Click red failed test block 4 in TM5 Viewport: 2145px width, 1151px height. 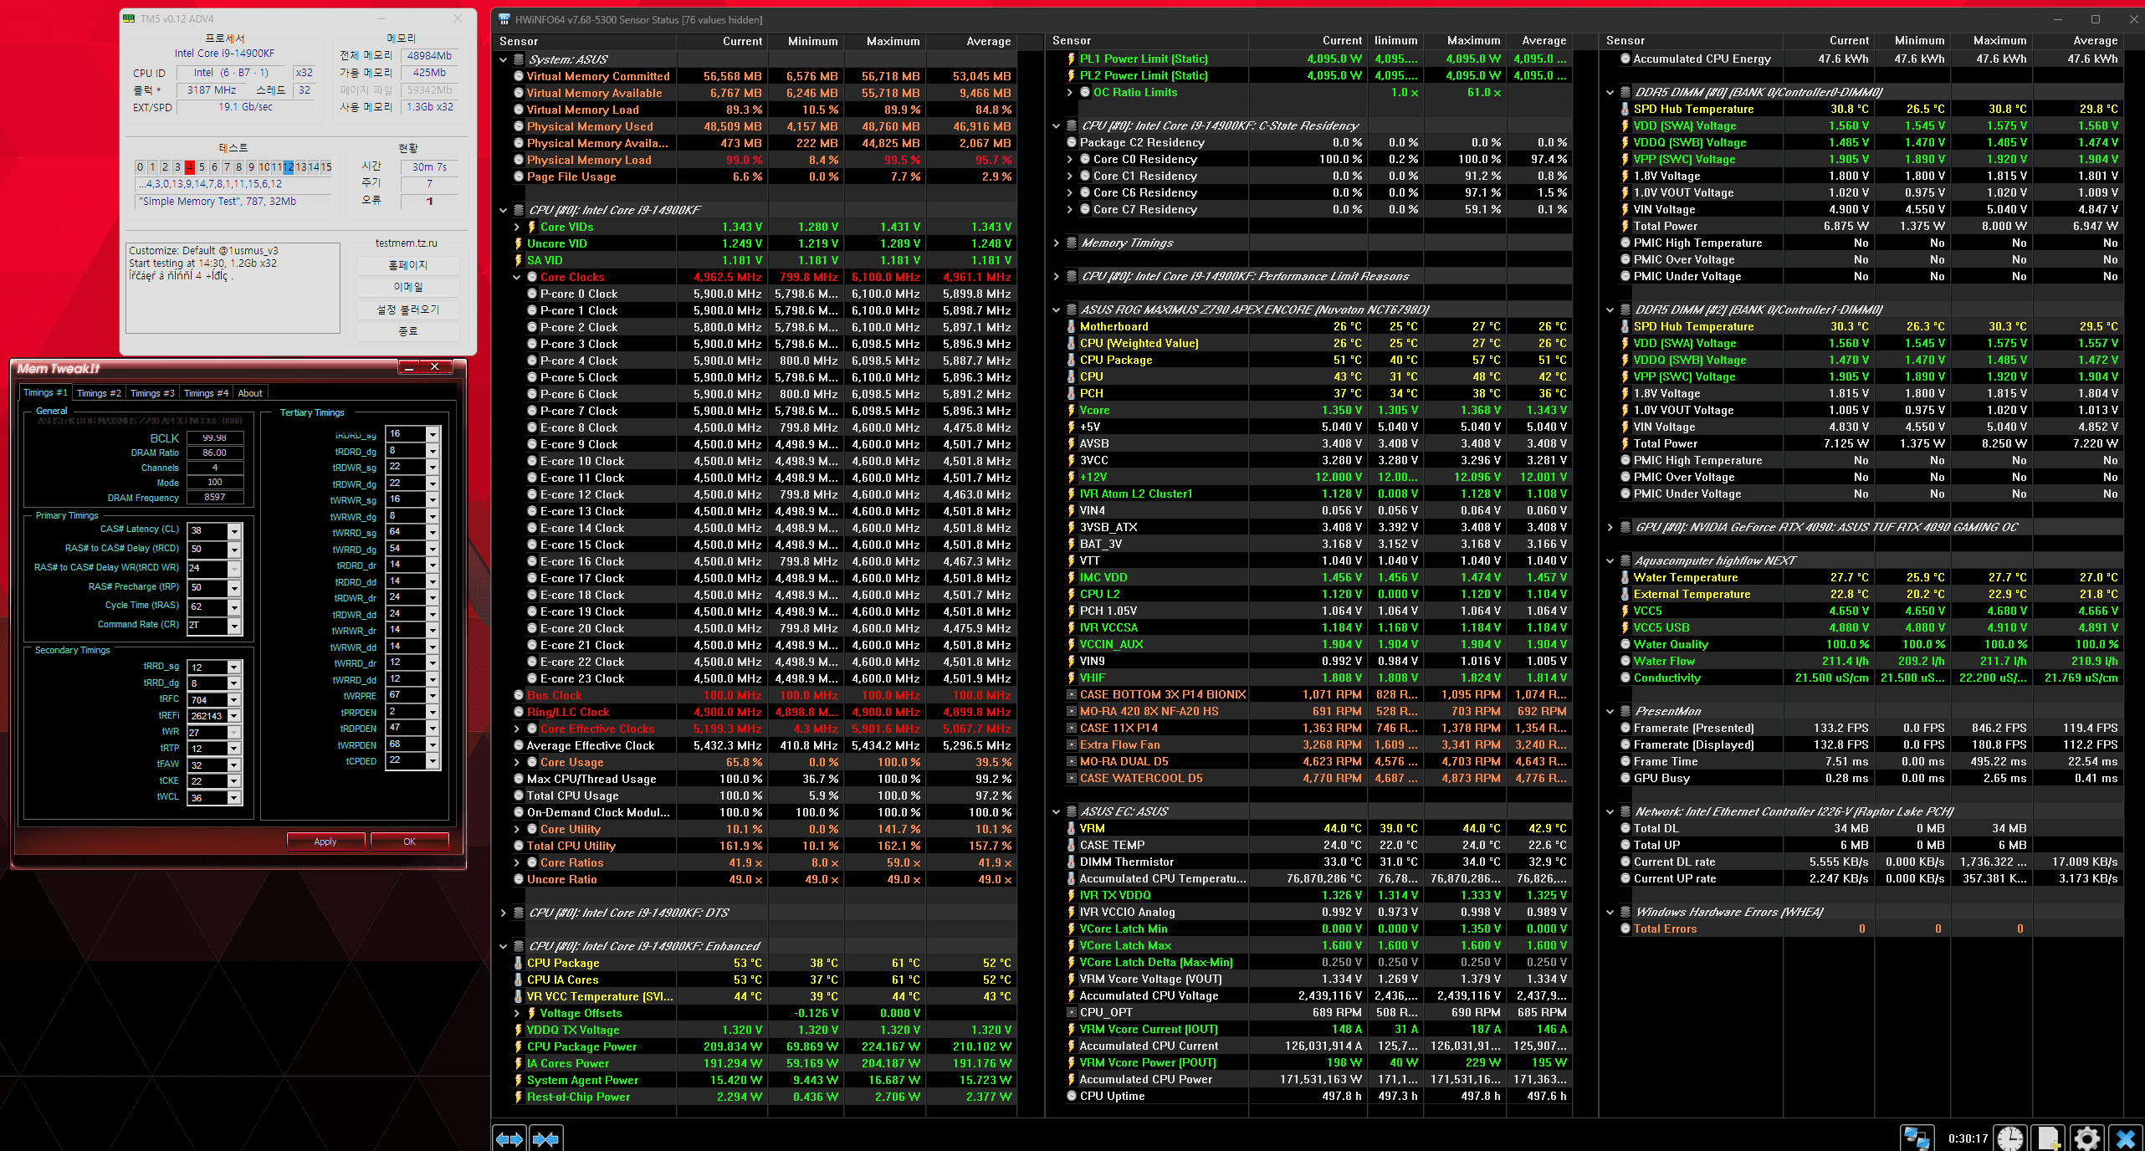click(x=189, y=167)
